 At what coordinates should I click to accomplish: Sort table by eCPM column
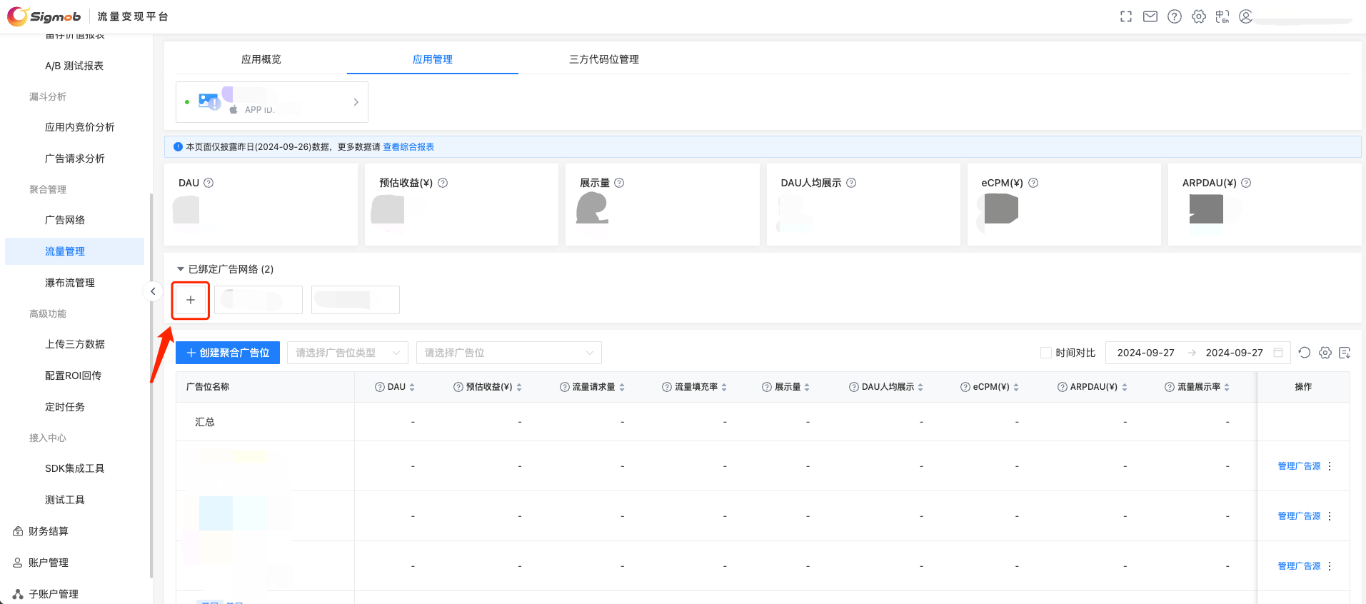tap(1016, 387)
